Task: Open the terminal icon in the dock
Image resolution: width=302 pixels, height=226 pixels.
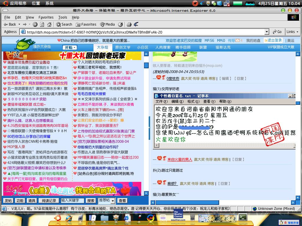Action: 243,217
